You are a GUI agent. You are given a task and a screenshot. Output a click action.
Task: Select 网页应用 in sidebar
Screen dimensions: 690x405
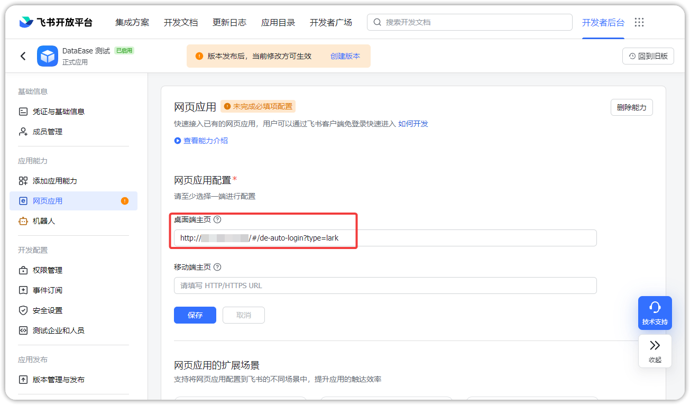pyautogui.click(x=73, y=201)
